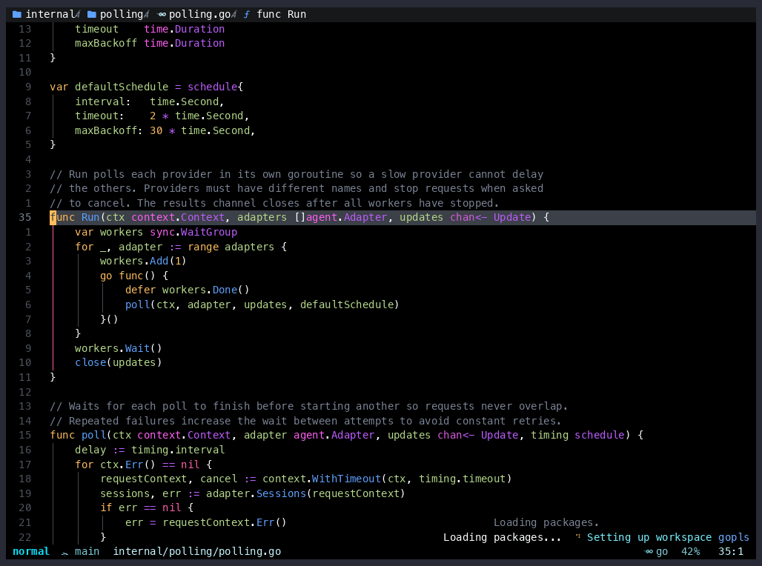Image resolution: width=762 pixels, height=566 pixels.
Task: Click the '35:1' cursor position indicator
Action: click(731, 552)
